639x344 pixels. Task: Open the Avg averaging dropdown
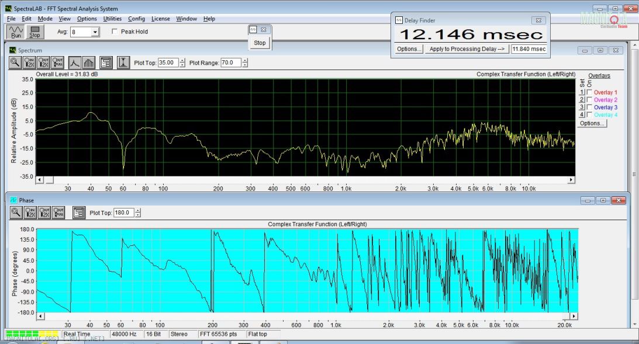(x=95, y=32)
